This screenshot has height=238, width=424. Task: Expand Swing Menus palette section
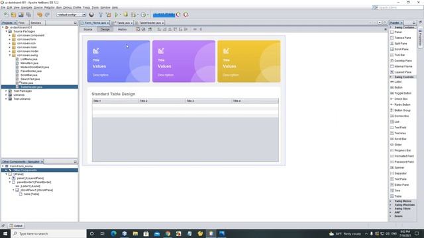click(390, 201)
